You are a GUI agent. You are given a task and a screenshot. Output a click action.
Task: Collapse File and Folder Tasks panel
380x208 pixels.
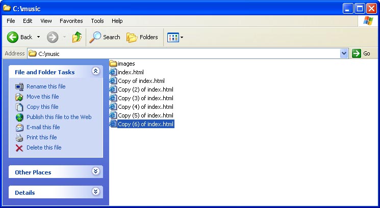[x=95, y=71]
